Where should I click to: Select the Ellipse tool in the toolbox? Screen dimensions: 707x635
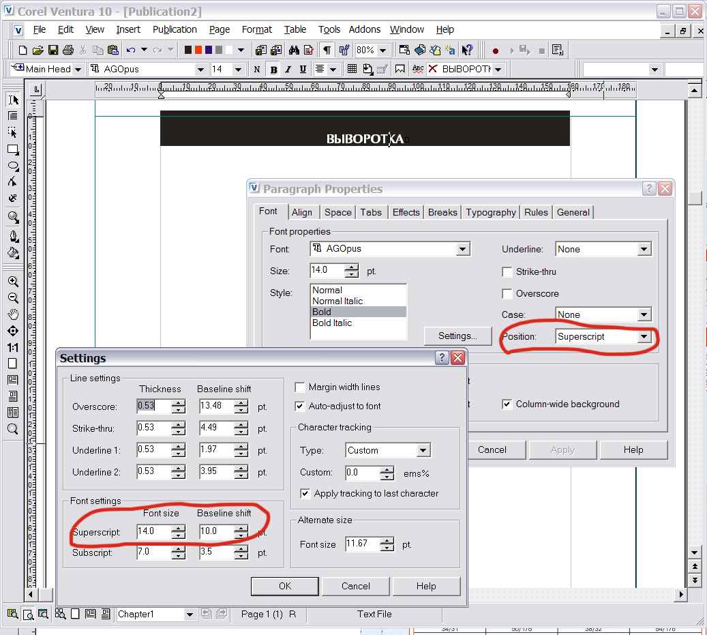(13, 166)
